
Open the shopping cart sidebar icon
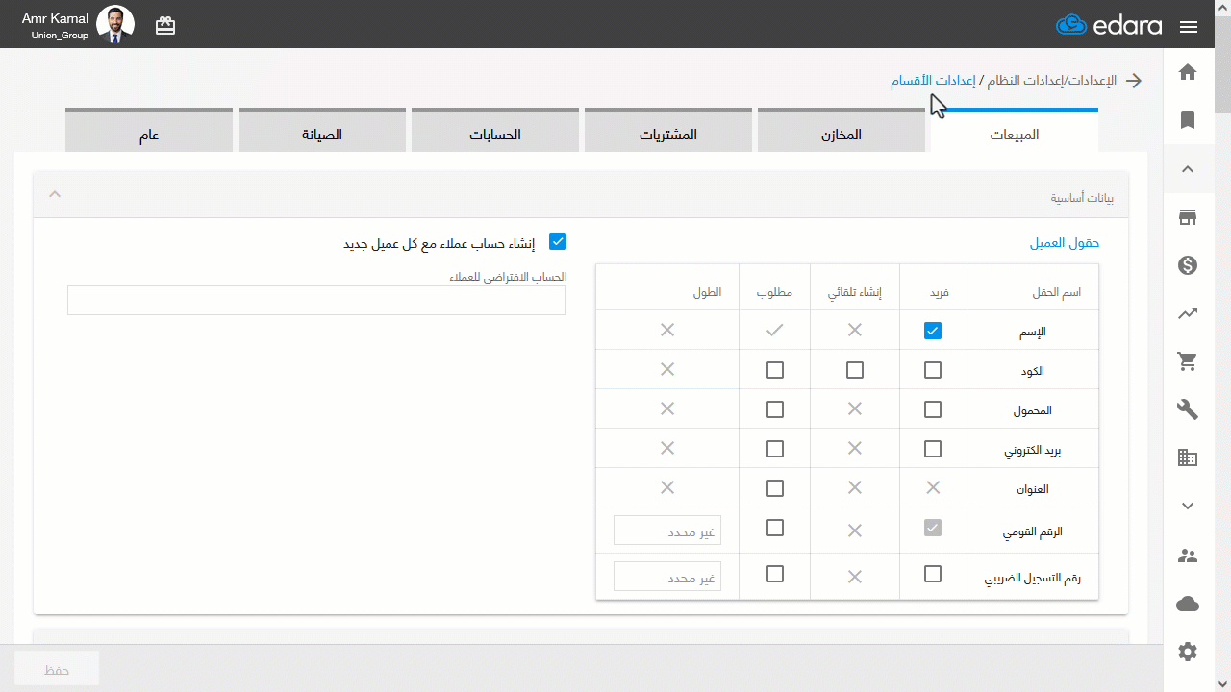(x=1188, y=361)
